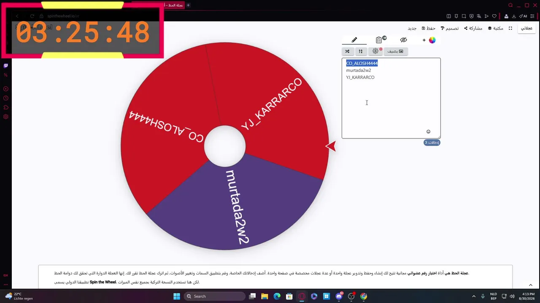Open the color wheel palette

tap(432, 40)
